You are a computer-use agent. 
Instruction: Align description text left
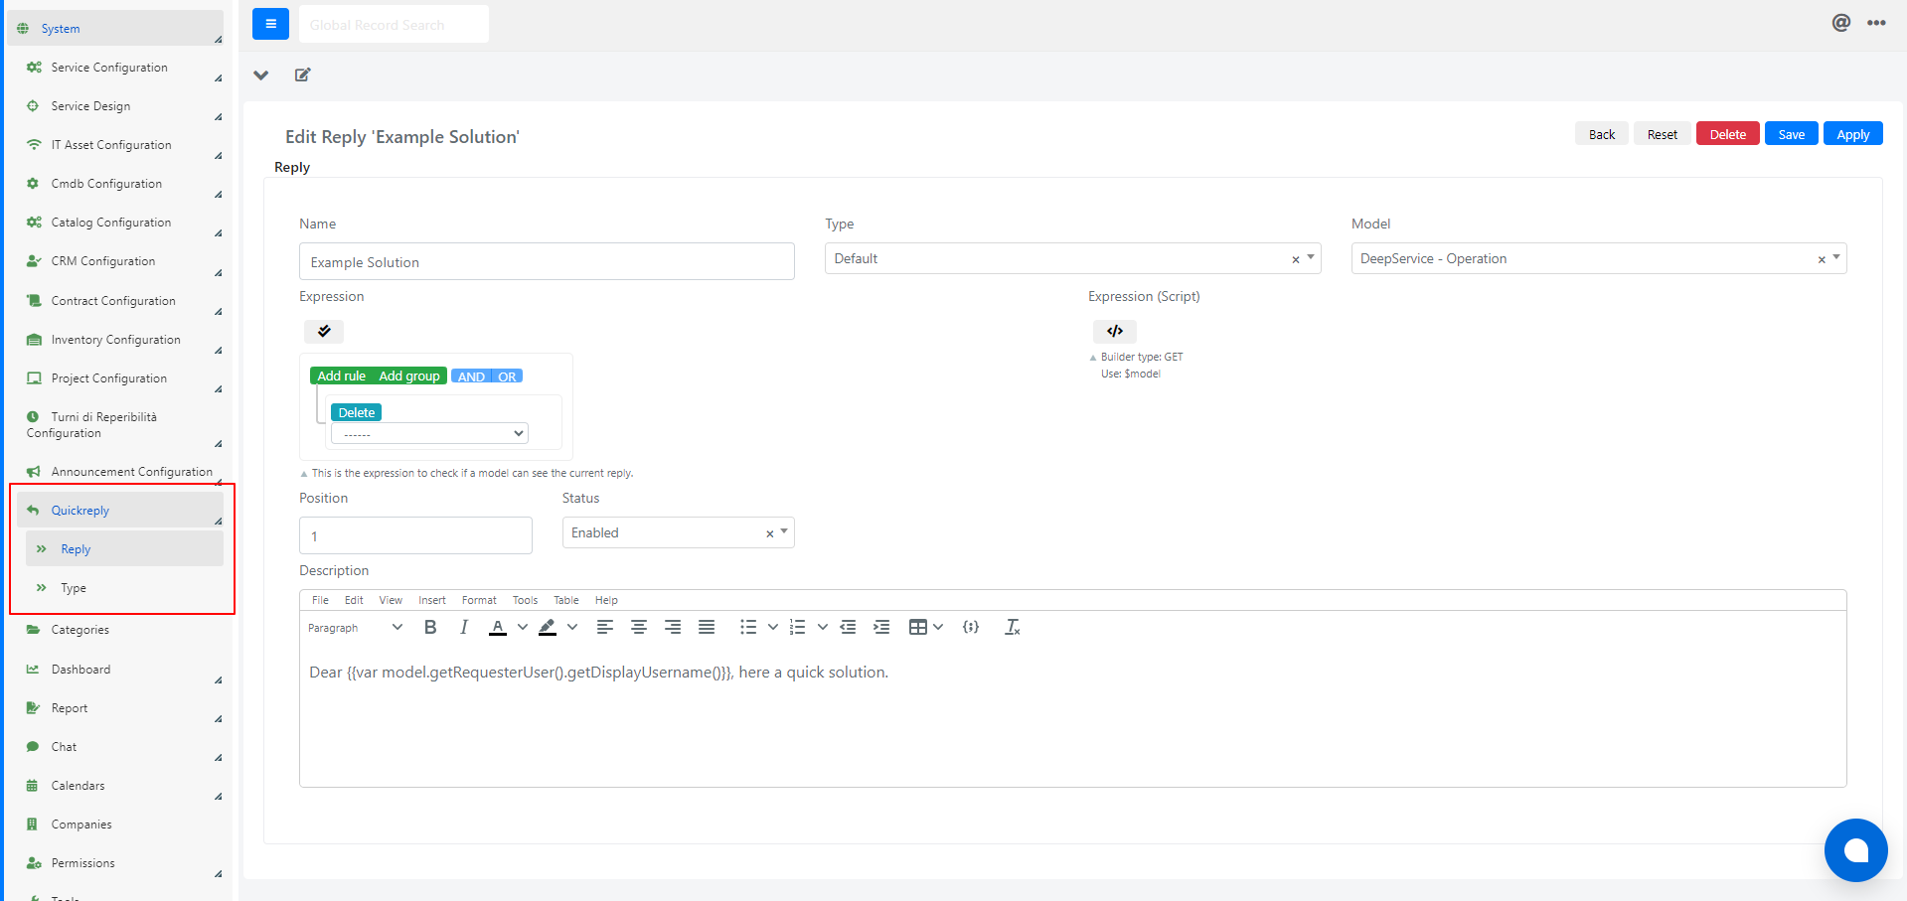(605, 627)
